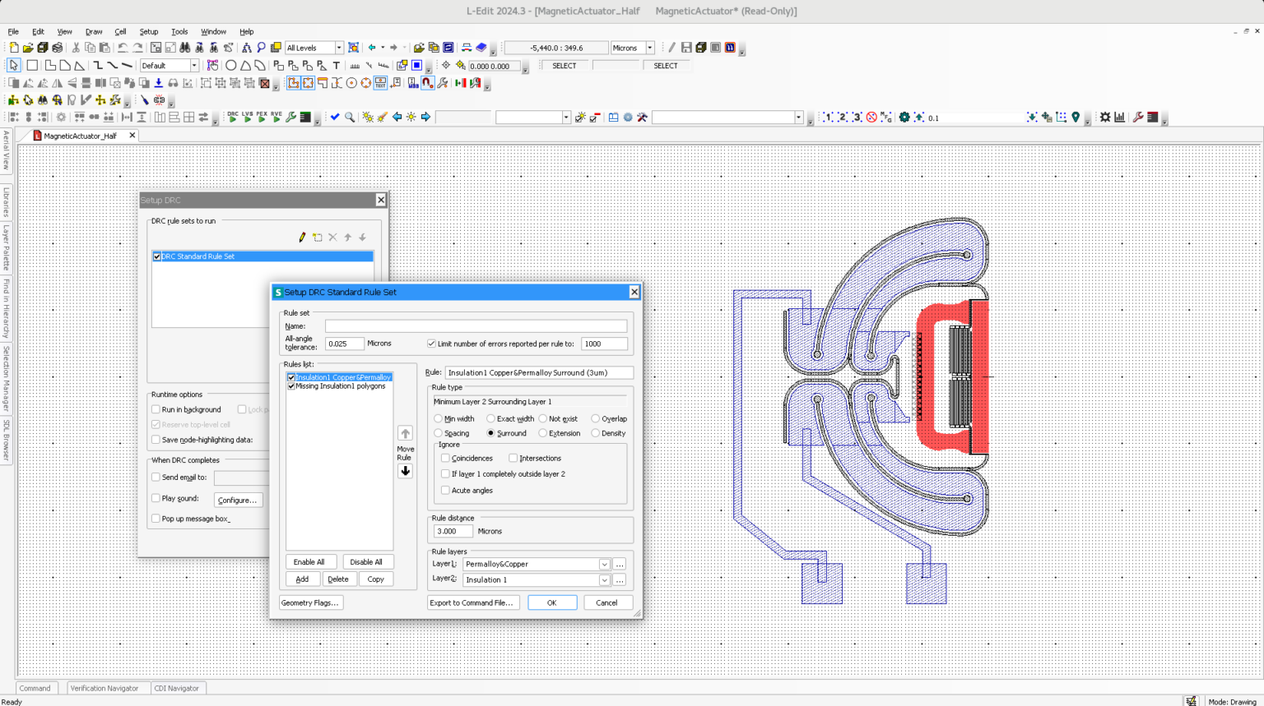
Task: Edit the Rule distance value field
Action: point(452,531)
